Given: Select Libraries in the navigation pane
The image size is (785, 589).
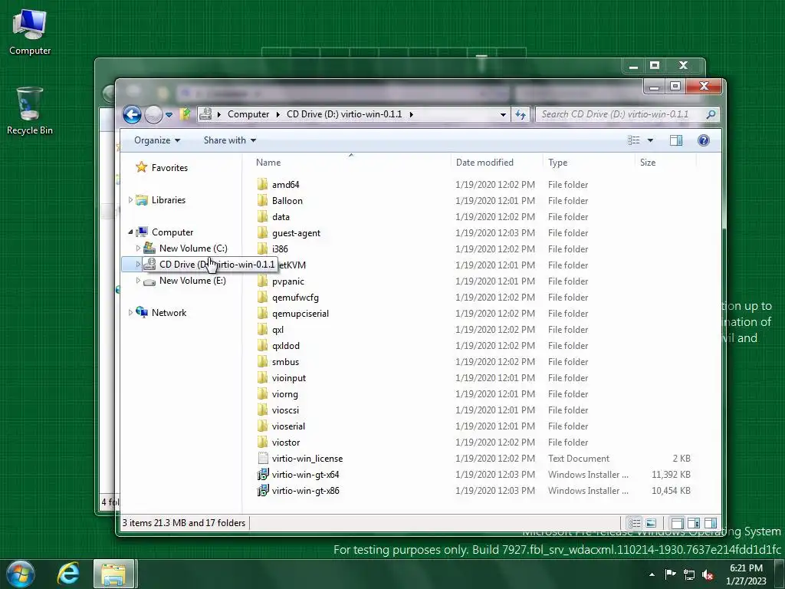Looking at the screenshot, I should point(168,200).
